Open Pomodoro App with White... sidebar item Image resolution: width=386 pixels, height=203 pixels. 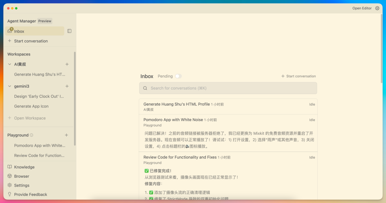40,146
